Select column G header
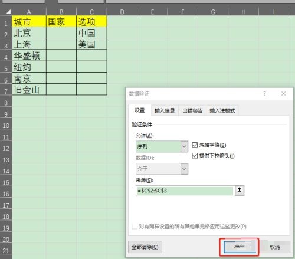This screenshot has height=259, width=295. 213,12
